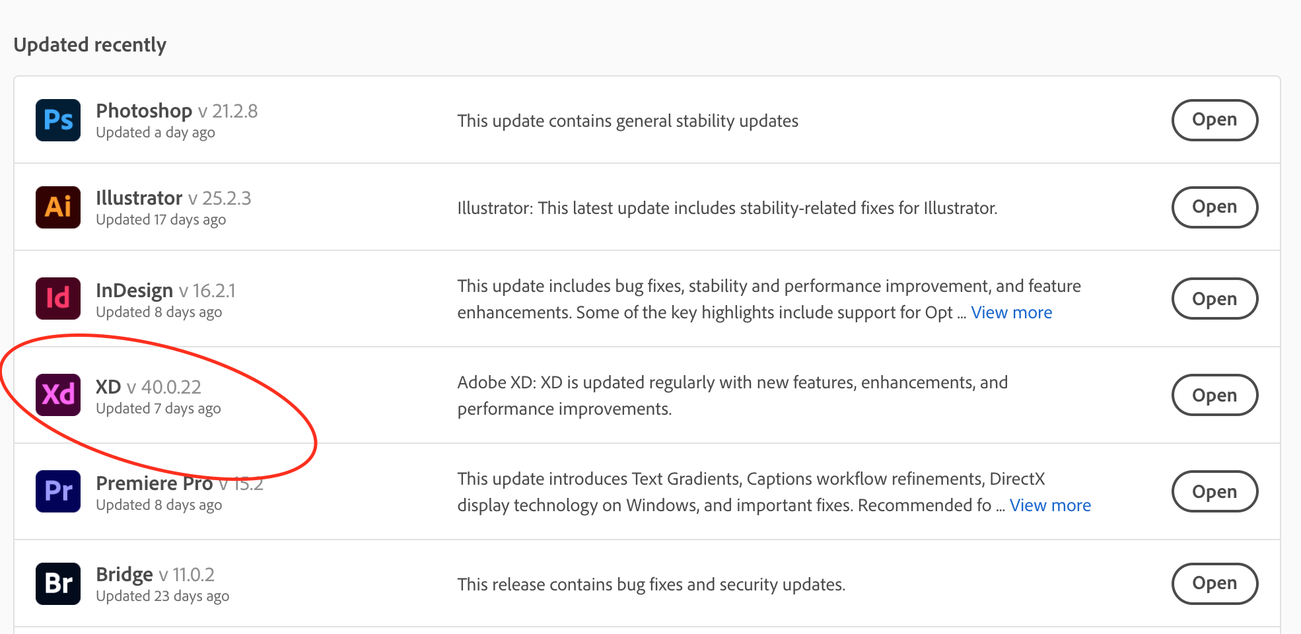
Task: Open Photoshop with its Open button
Action: click(1214, 120)
